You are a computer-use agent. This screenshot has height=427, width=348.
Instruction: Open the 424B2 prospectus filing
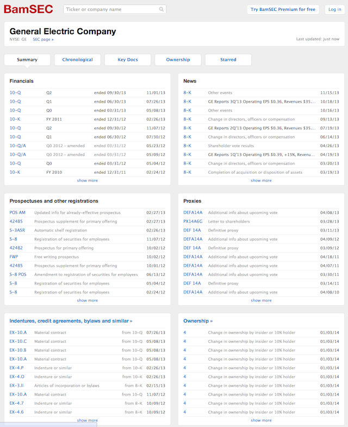click(x=16, y=248)
